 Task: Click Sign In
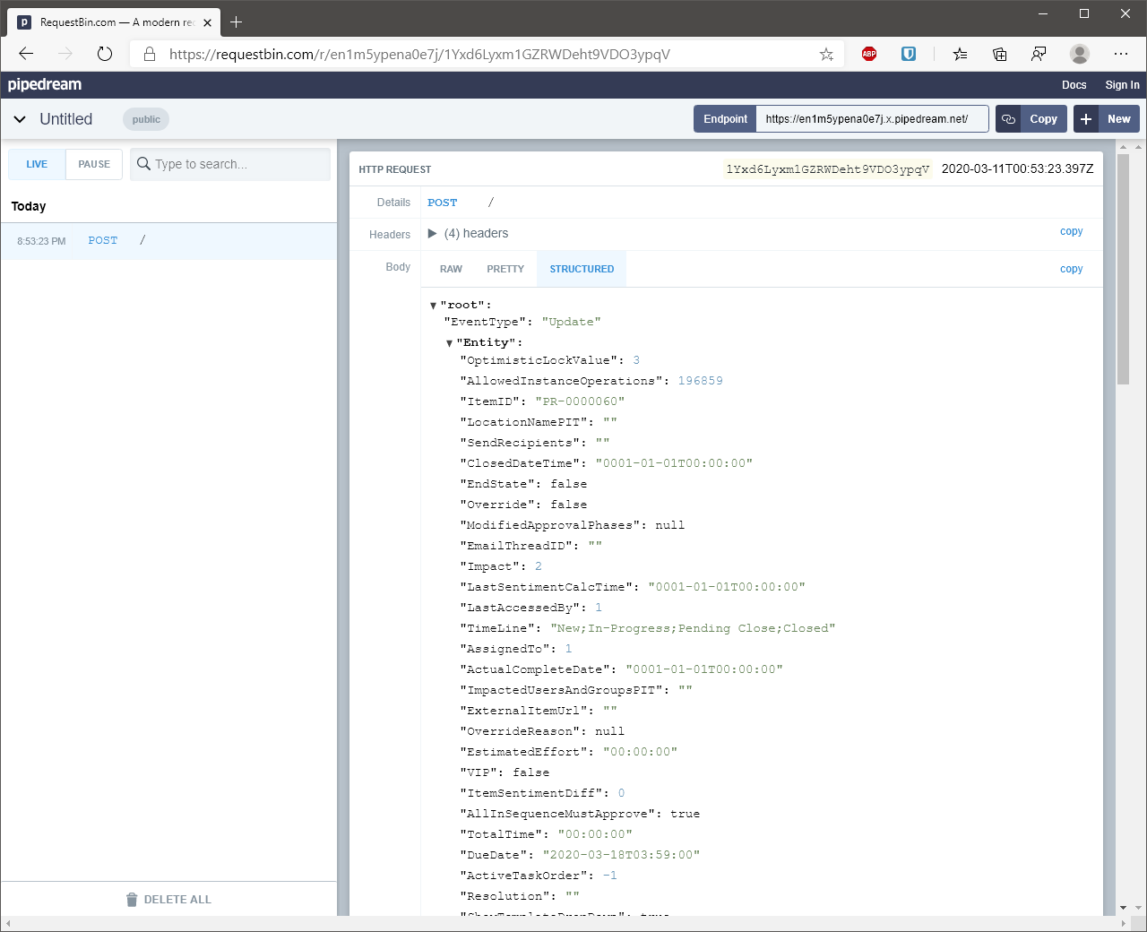point(1122,85)
